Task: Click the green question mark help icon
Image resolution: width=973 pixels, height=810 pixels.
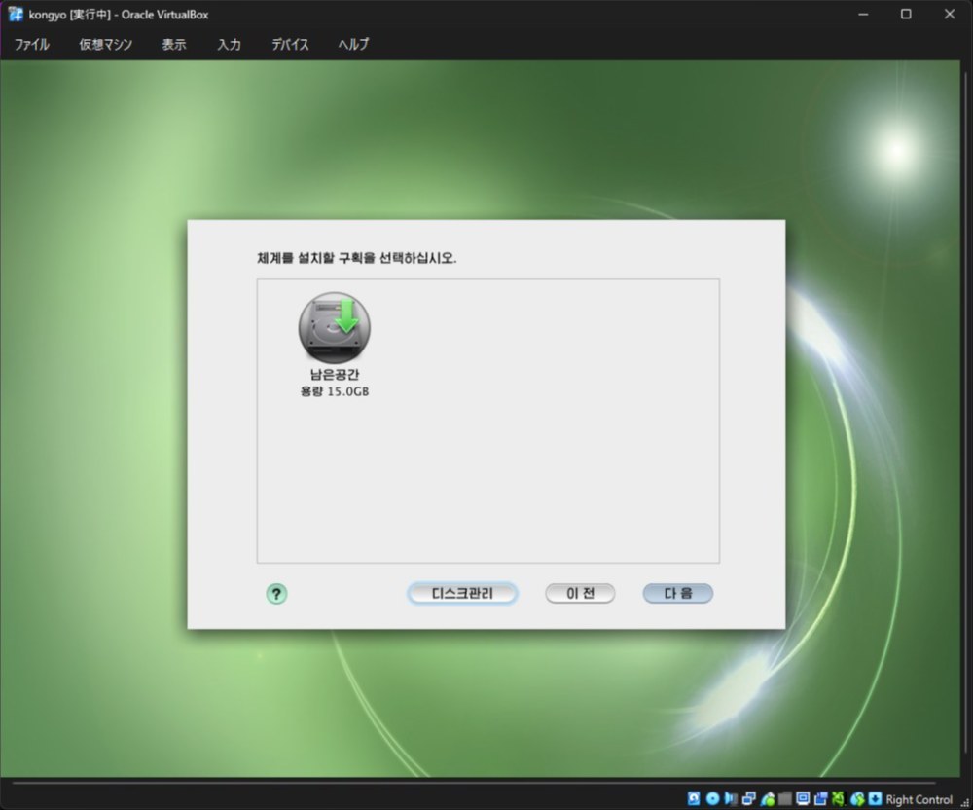Action: pyautogui.click(x=276, y=594)
